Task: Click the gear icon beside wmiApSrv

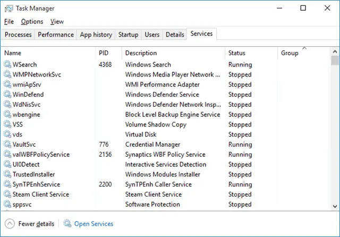Action: pos(7,84)
